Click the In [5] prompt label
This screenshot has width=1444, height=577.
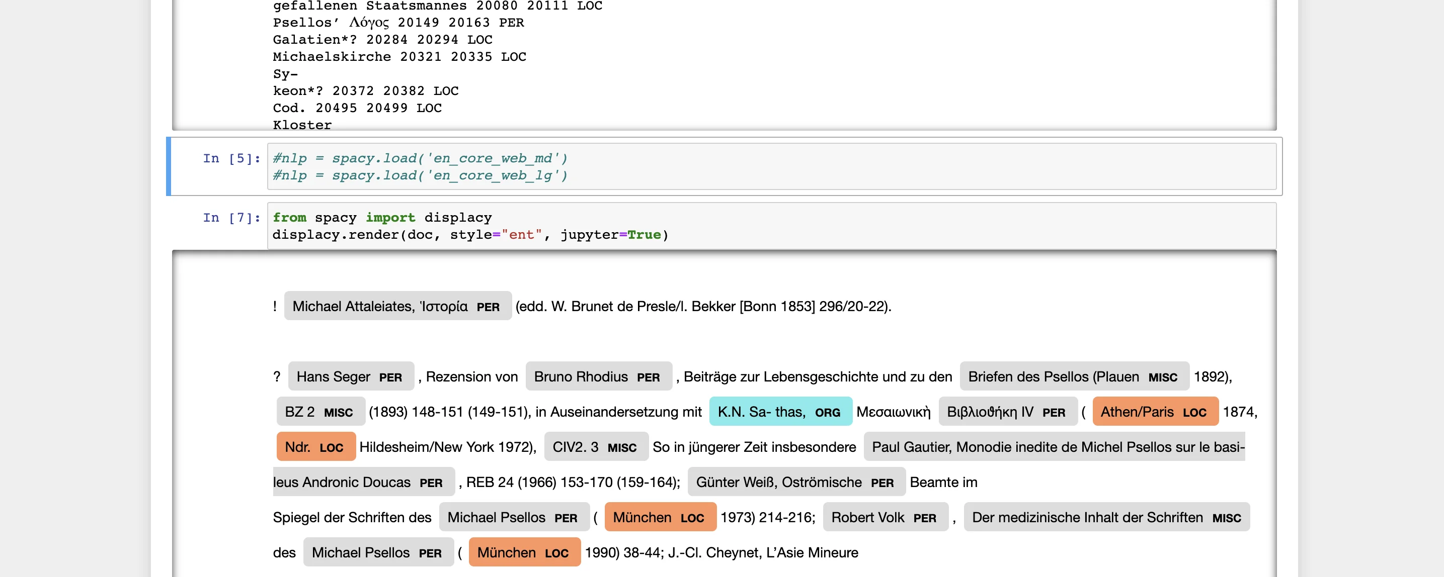pyautogui.click(x=231, y=158)
